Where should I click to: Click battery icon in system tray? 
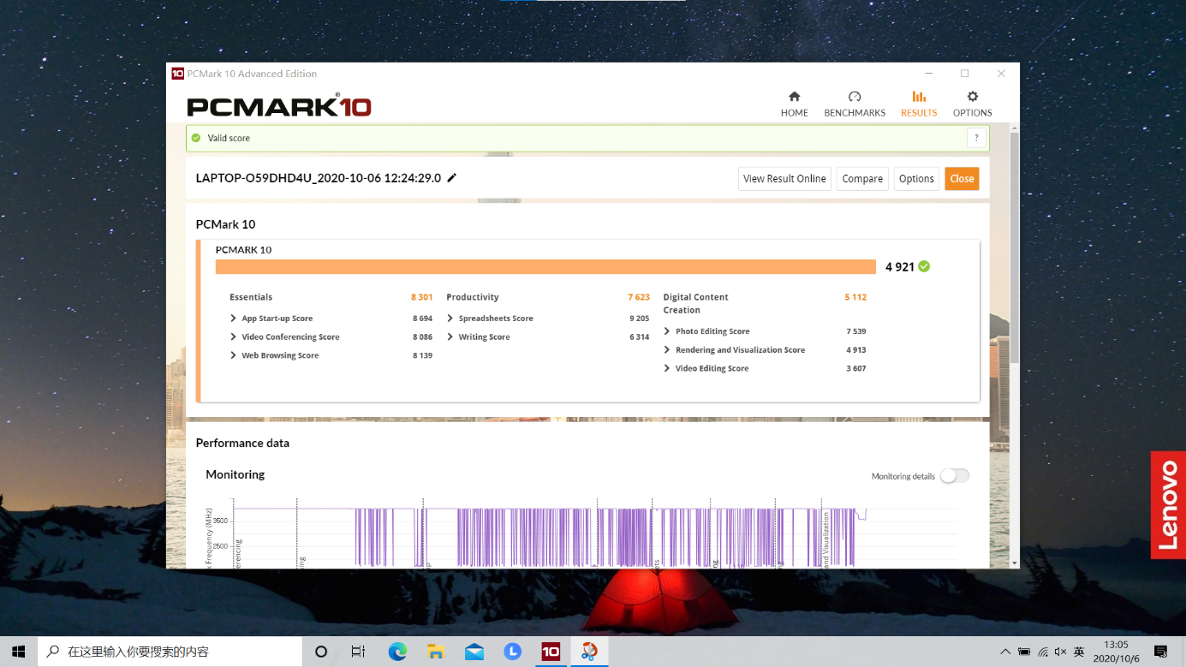(1024, 652)
